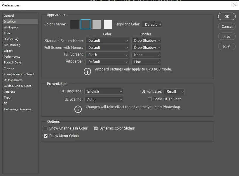Open Full Screen color dropdown showing Black
This screenshot has width=239, height=176.
(107, 55)
